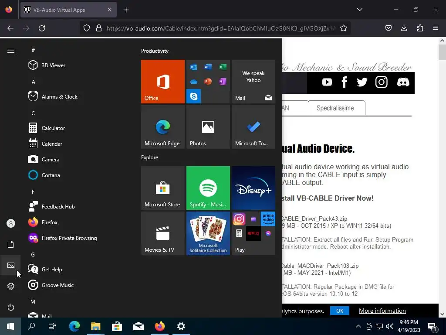Open Calculator from the app list
This screenshot has width=446, height=335.
(77, 128)
